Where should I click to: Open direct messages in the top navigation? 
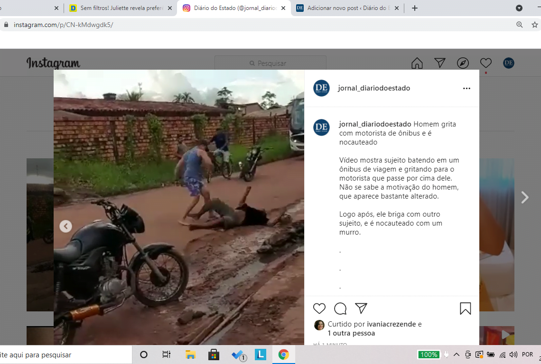[x=439, y=63]
